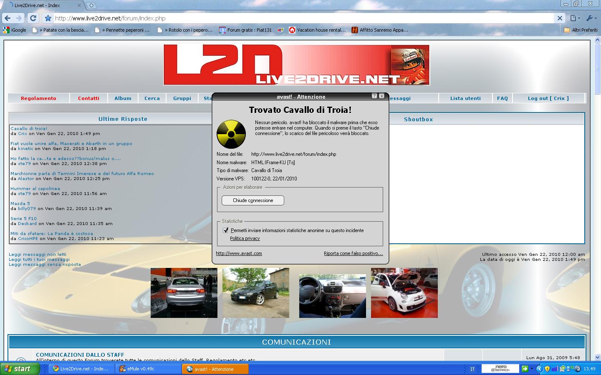Open the wrench settings menu in Chrome
This screenshot has width=601, height=375.
(591, 18)
